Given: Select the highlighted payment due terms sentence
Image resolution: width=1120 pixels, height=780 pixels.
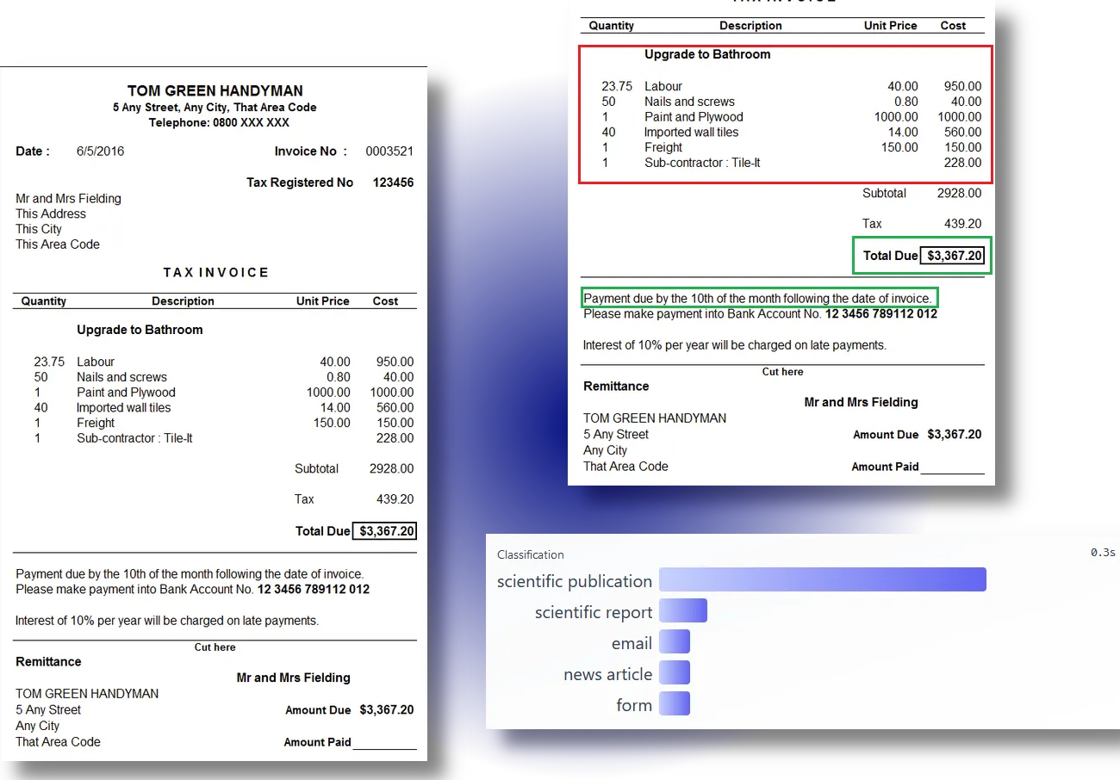Looking at the screenshot, I should click(759, 297).
